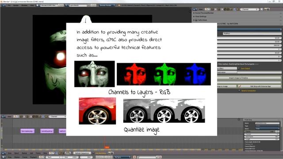The height and width of the screenshot is (159, 283).
Task: Open the View menu in the right preview header
Action: 200,9
